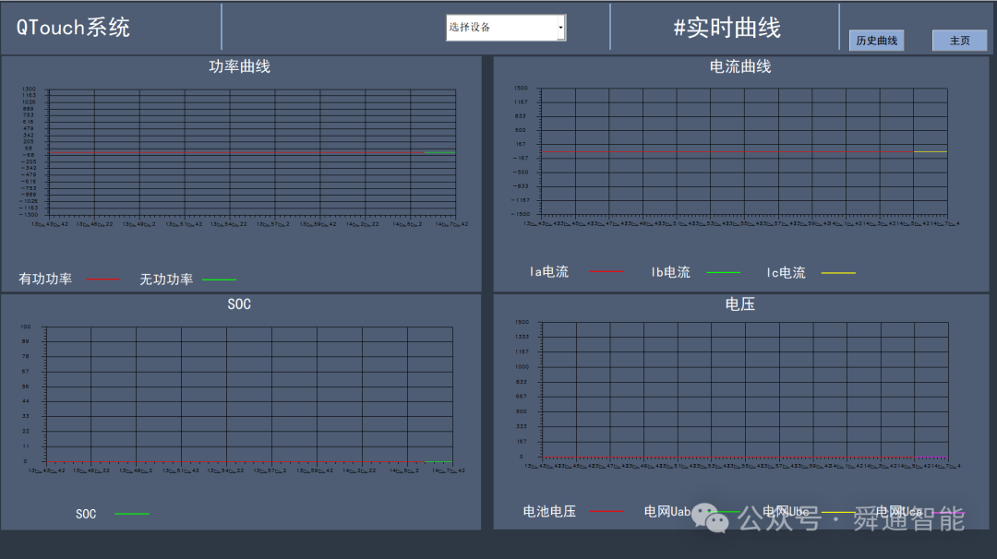997x559 pixels.
Task: Select the Ib电流 legend label
Action: click(671, 272)
